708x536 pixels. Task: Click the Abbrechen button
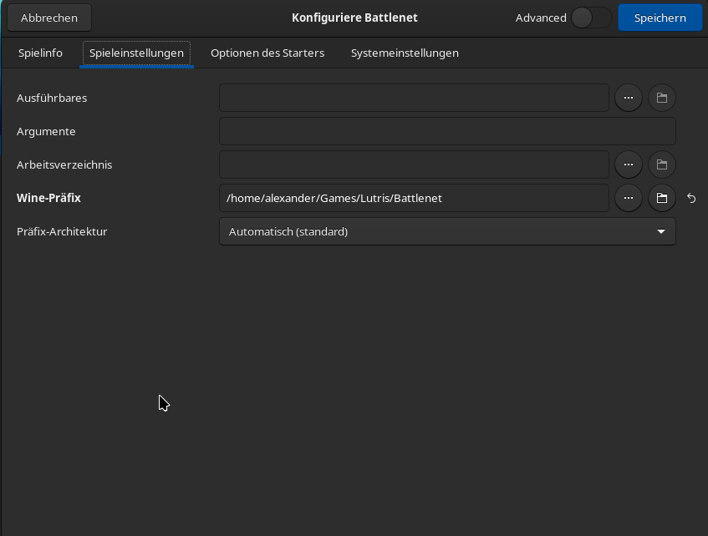point(49,18)
